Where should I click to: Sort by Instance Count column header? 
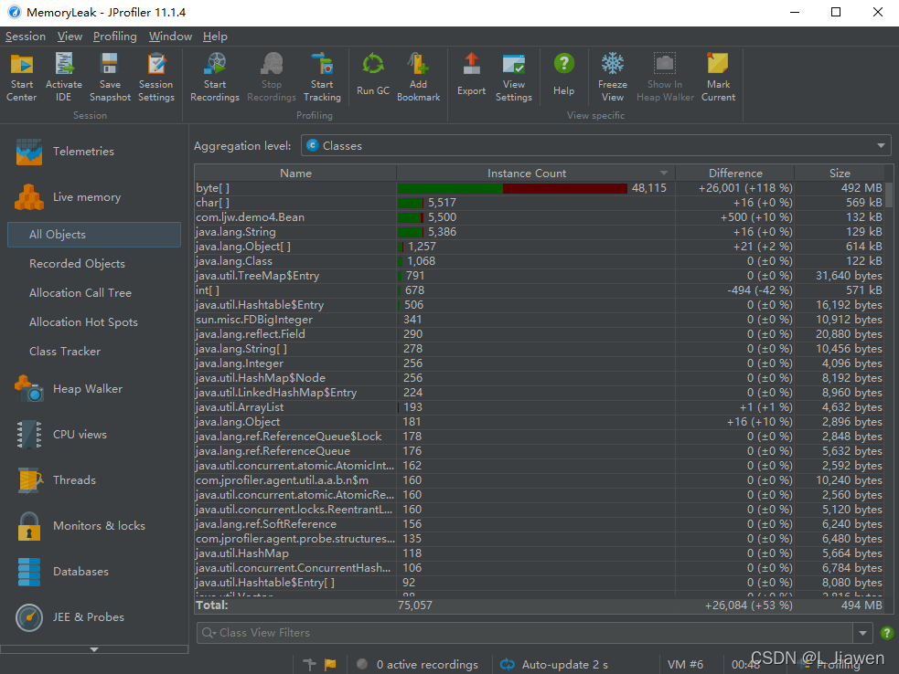pos(536,173)
